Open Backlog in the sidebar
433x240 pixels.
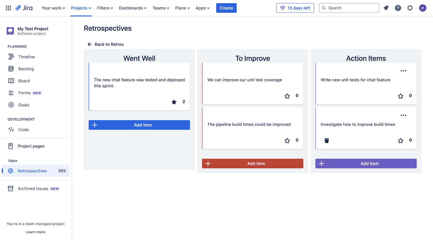pos(36,69)
